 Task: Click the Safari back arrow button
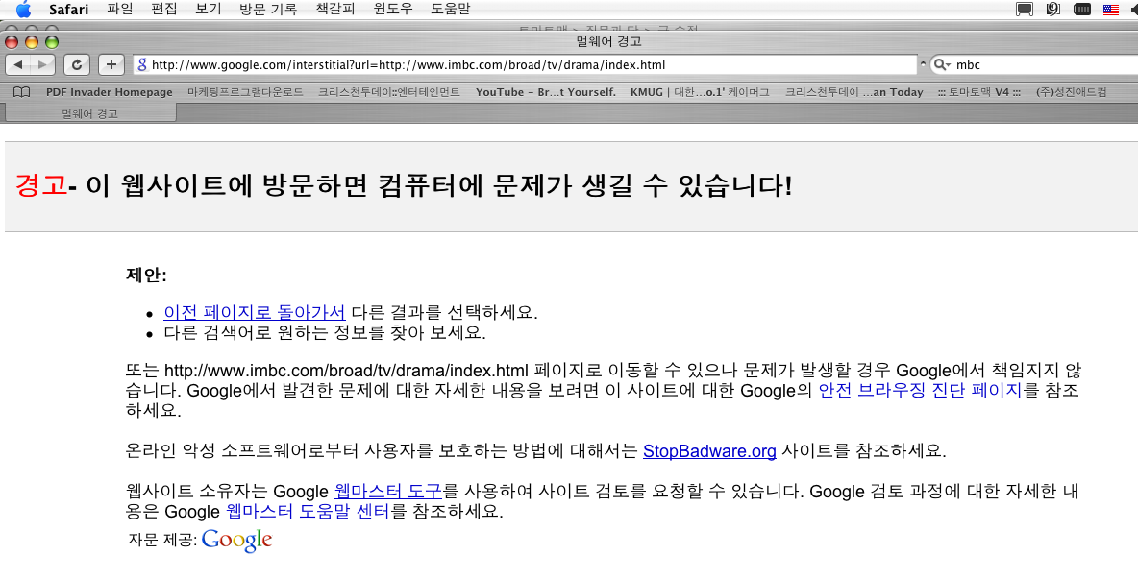pyautogui.click(x=19, y=64)
